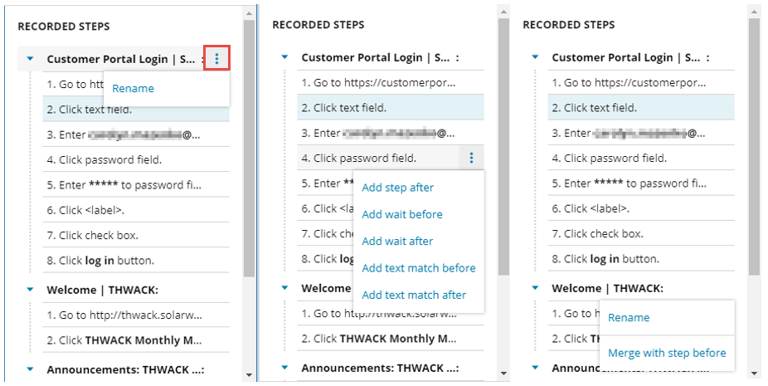The height and width of the screenshot is (386, 768).
Task: Select 'Click check box' step in right panel
Action: 603,234
